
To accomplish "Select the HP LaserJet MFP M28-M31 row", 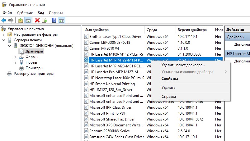I will tap(116, 66).
